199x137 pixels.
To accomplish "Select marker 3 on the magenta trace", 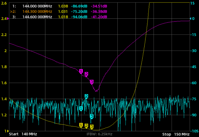I will click(x=92, y=82).
